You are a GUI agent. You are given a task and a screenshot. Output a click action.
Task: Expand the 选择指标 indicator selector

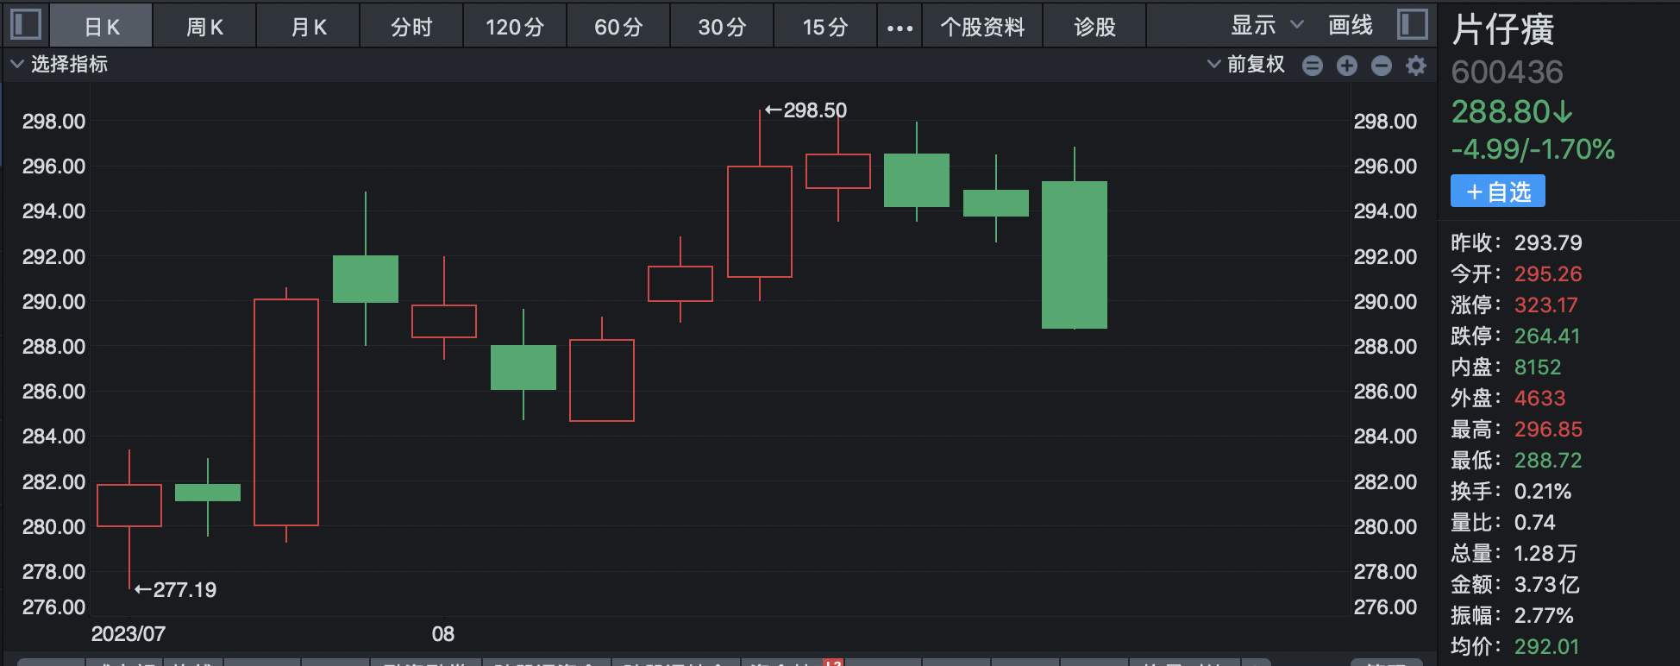pyautogui.click(x=59, y=65)
